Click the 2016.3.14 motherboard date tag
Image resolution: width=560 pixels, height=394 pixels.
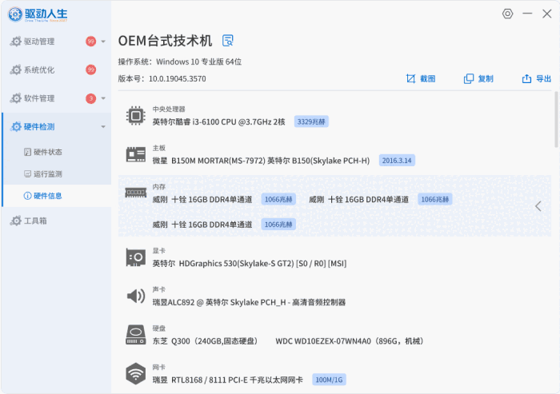[397, 161]
